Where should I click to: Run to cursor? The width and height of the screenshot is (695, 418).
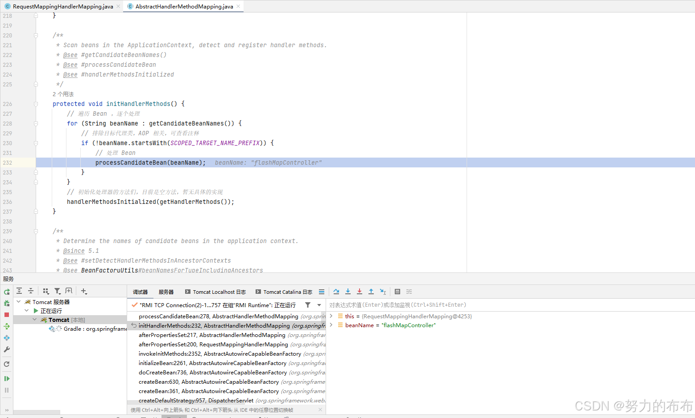(383, 292)
